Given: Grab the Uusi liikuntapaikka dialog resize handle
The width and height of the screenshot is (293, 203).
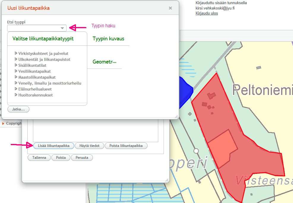Looking at the screenshot, I should 176,117.
